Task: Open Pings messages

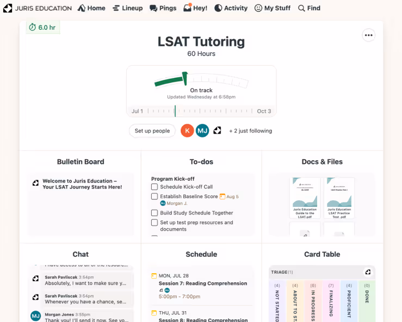Action: (x=163, y=8)
